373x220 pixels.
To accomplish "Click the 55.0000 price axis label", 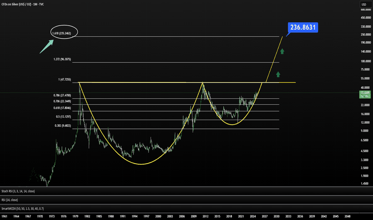I will (x=366, y=78).
